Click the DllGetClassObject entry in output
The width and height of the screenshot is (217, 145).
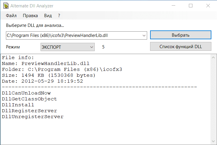pos(29,99)
